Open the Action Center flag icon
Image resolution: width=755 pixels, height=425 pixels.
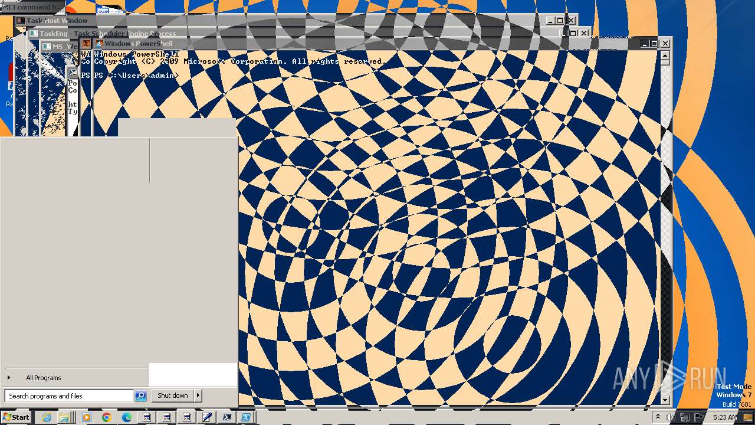coord(700,417)
